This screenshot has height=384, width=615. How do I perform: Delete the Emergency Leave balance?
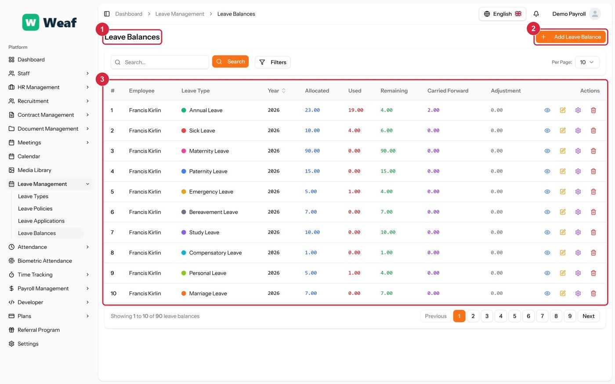(x=593, y=192)
